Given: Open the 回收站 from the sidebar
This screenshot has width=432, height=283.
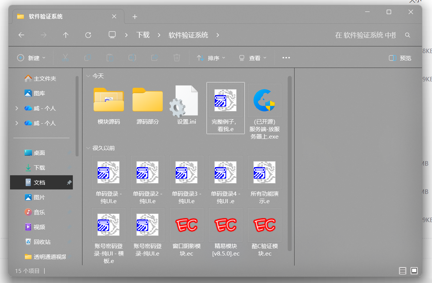Looking at the screenshot, I should point(41,242).
